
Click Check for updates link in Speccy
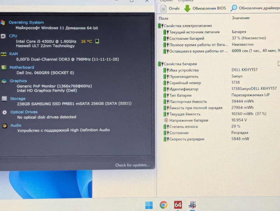click(x=132, y=165)
